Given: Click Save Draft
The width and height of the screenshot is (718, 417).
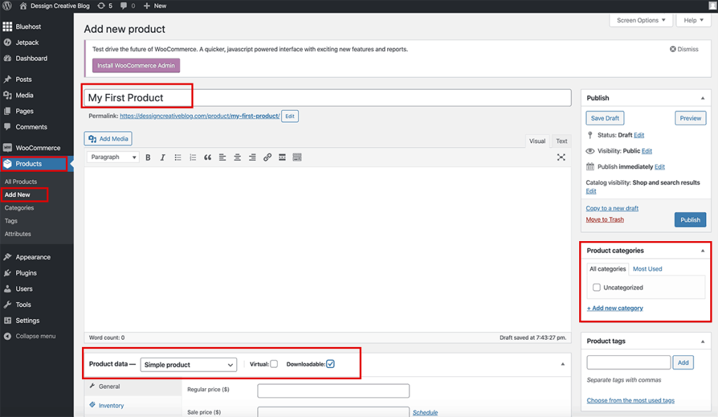Looking at the screenshot, I should pos(604,118).
